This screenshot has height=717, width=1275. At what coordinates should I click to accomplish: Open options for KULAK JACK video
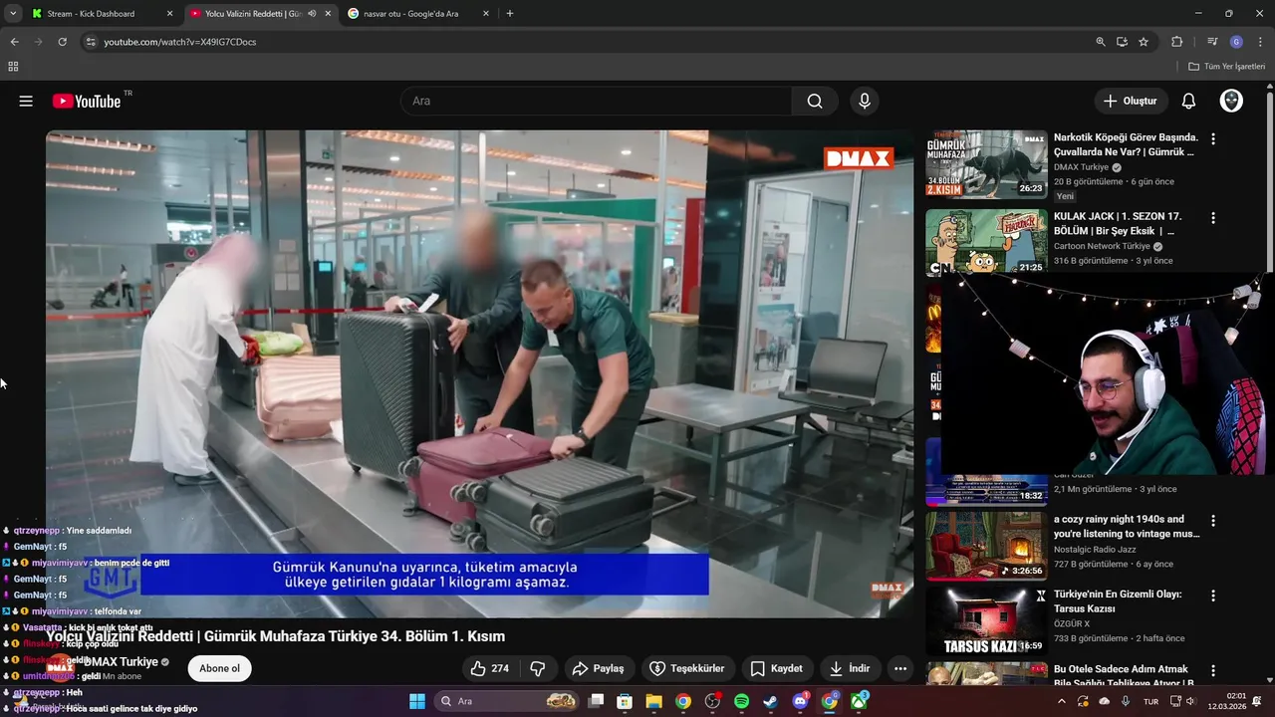pos(1213,217)
